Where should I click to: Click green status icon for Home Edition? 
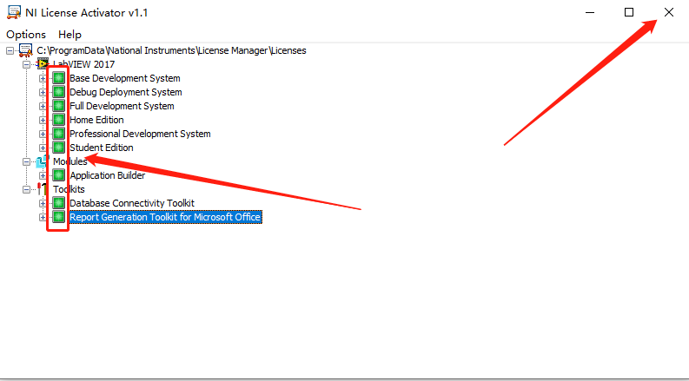point(58,120)
